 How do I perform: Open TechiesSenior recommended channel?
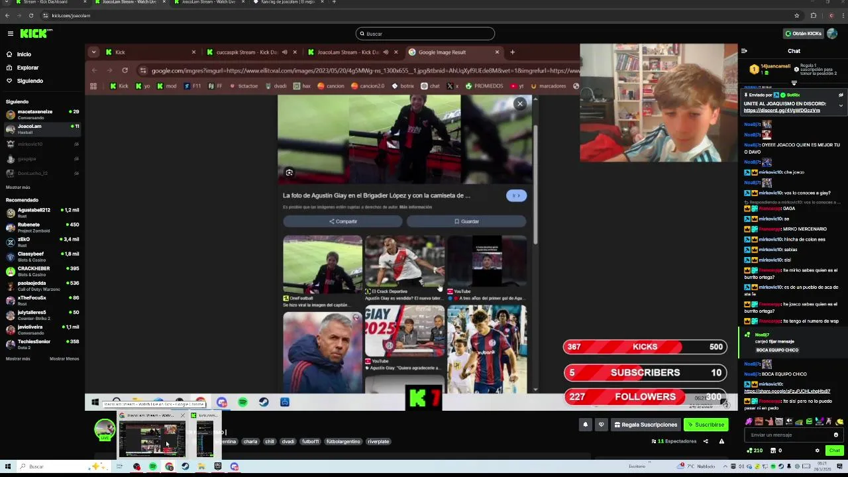pyautogui.click(x=42, y=344)
